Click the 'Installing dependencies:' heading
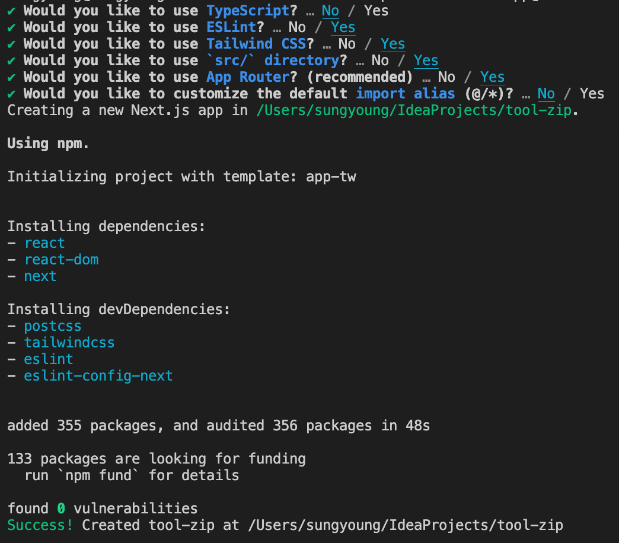This screenshot has height=543, width=619. click(106, 226)
